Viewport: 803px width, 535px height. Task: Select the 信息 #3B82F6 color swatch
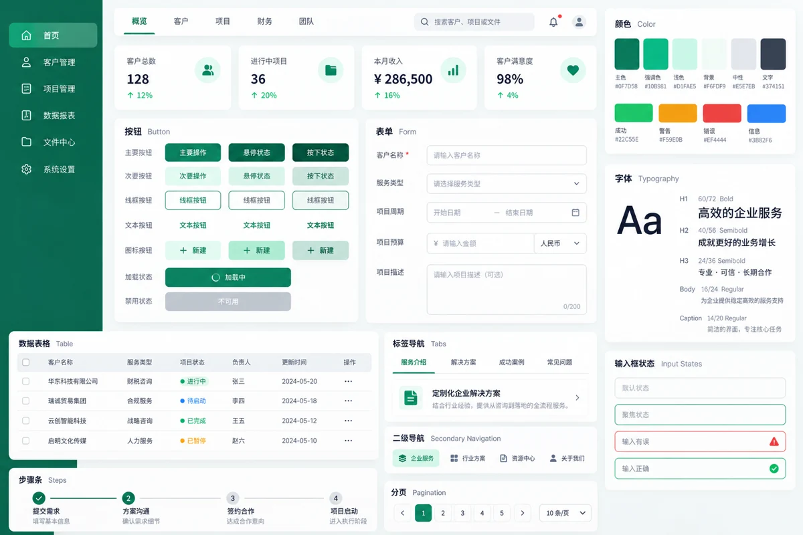(x=766, y=113)
